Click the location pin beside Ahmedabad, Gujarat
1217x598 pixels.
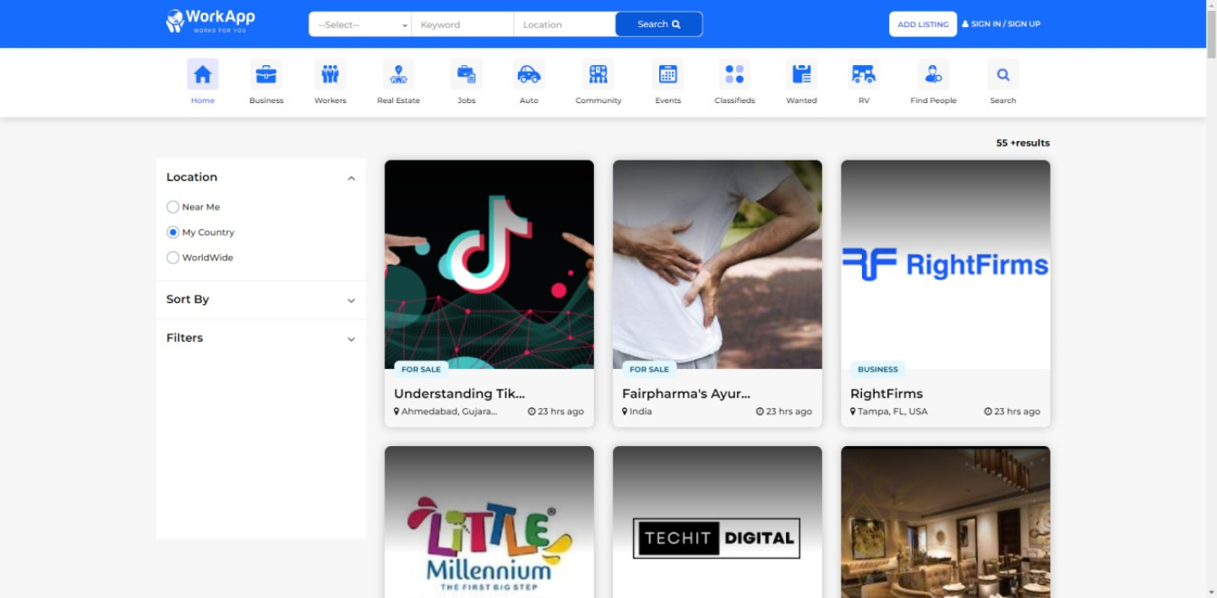(397, 411)
